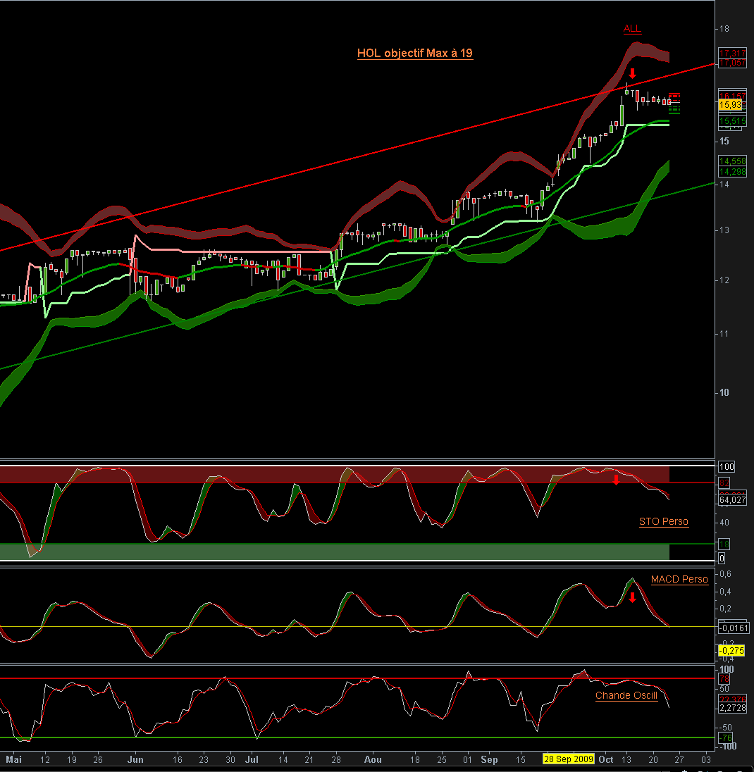Click the 30 date label before Jul

pyautogui.click(x=230, y=760)
